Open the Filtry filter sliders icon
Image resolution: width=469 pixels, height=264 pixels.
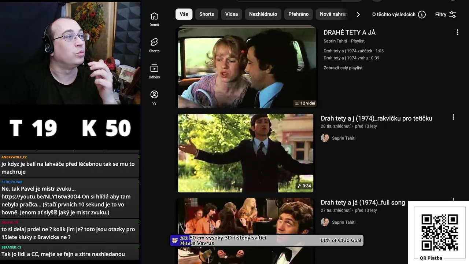point(453,14)
